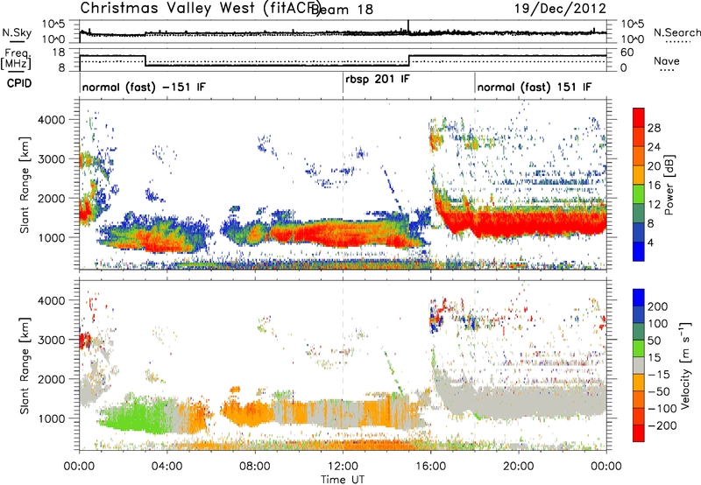Click the '04:00' time axis tick

[167, 467]
